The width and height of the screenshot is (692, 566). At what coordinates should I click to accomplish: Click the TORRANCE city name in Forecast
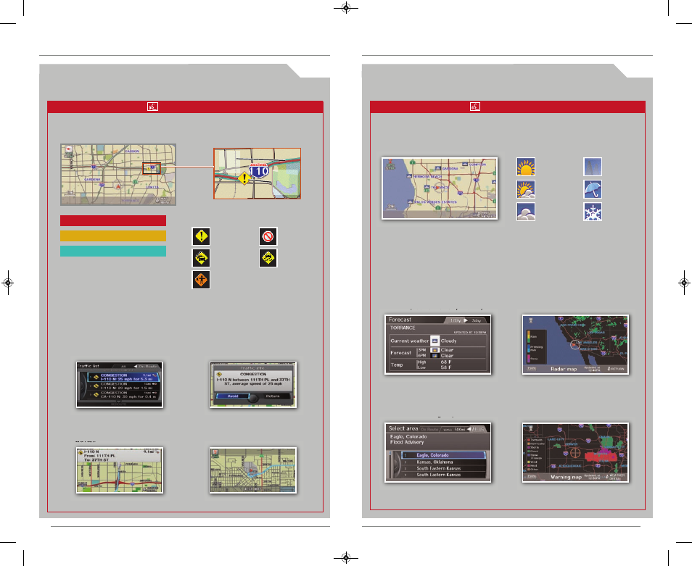(x=403, y=328)
